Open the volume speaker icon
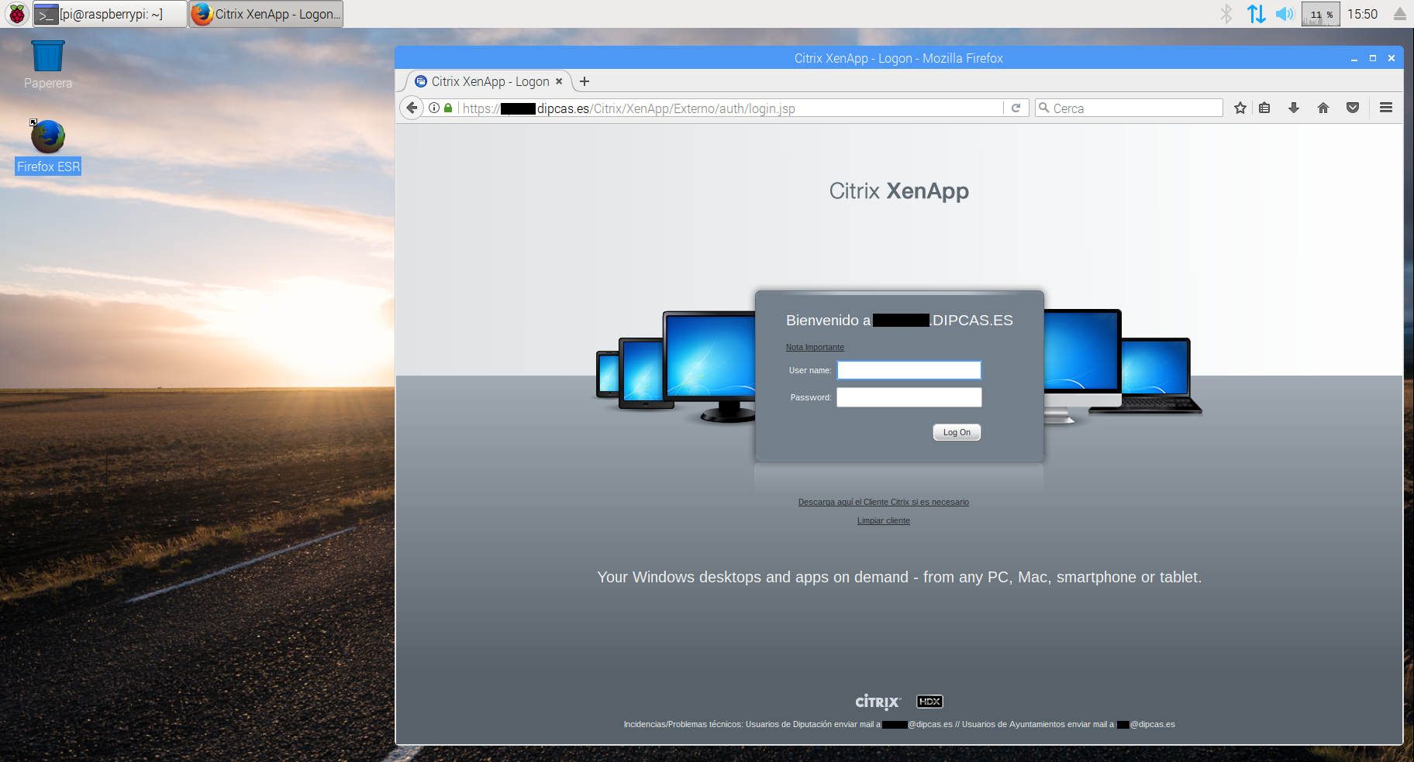 (1285, 14)
